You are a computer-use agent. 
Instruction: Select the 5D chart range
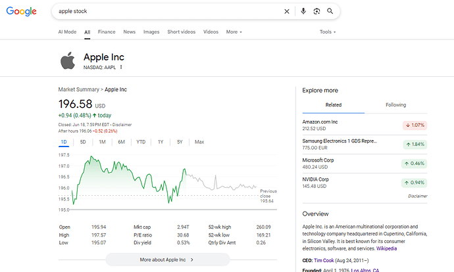point(83,142)
